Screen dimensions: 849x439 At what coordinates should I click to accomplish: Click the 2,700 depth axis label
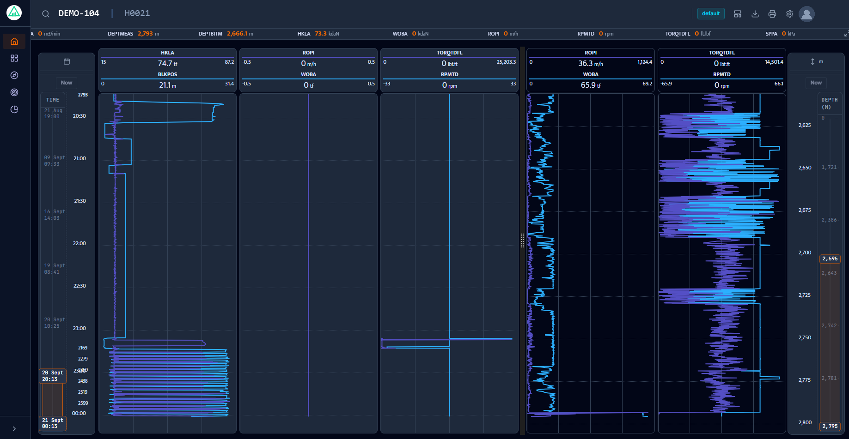[x=805, y=253]
